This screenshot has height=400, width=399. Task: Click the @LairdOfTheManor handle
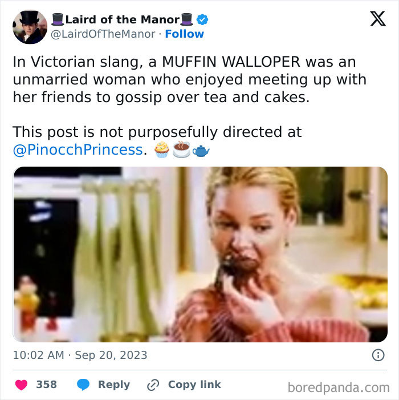(x=103, y=34)
